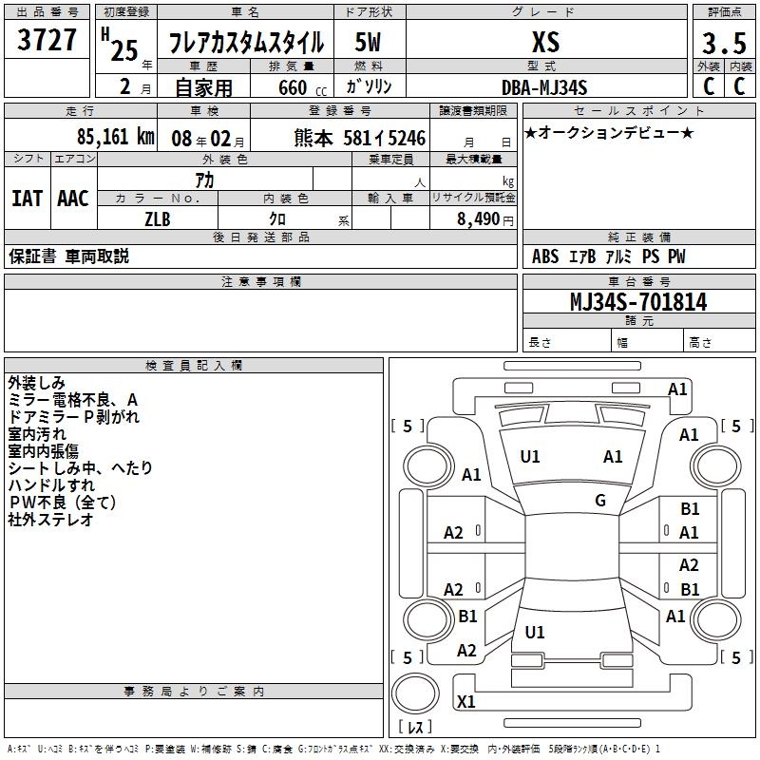Click the damage code legend at the bottom
Image resolution: width=760 pixels, height=760 pixels.
(x=333, y=749)
